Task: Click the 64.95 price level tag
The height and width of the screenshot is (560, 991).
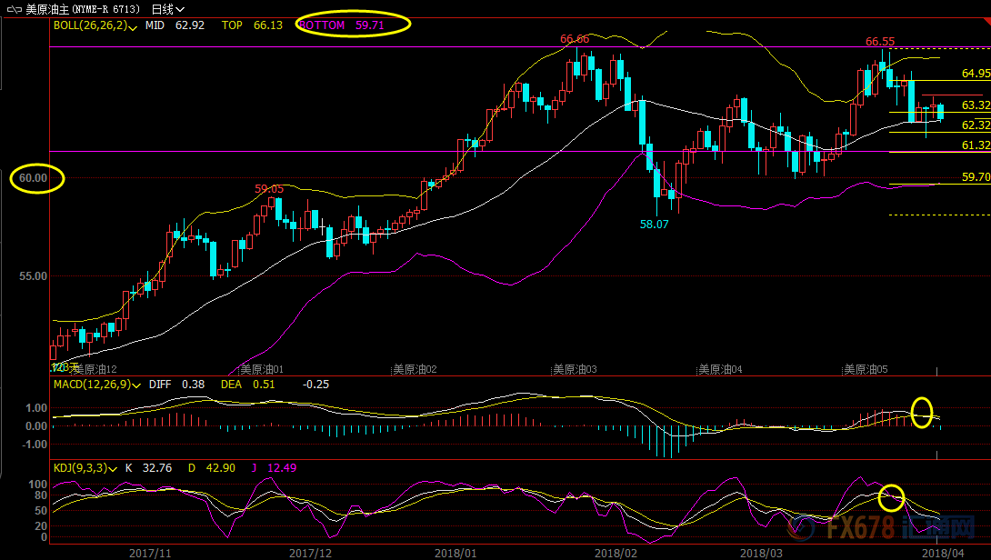Action: (976, 74)
